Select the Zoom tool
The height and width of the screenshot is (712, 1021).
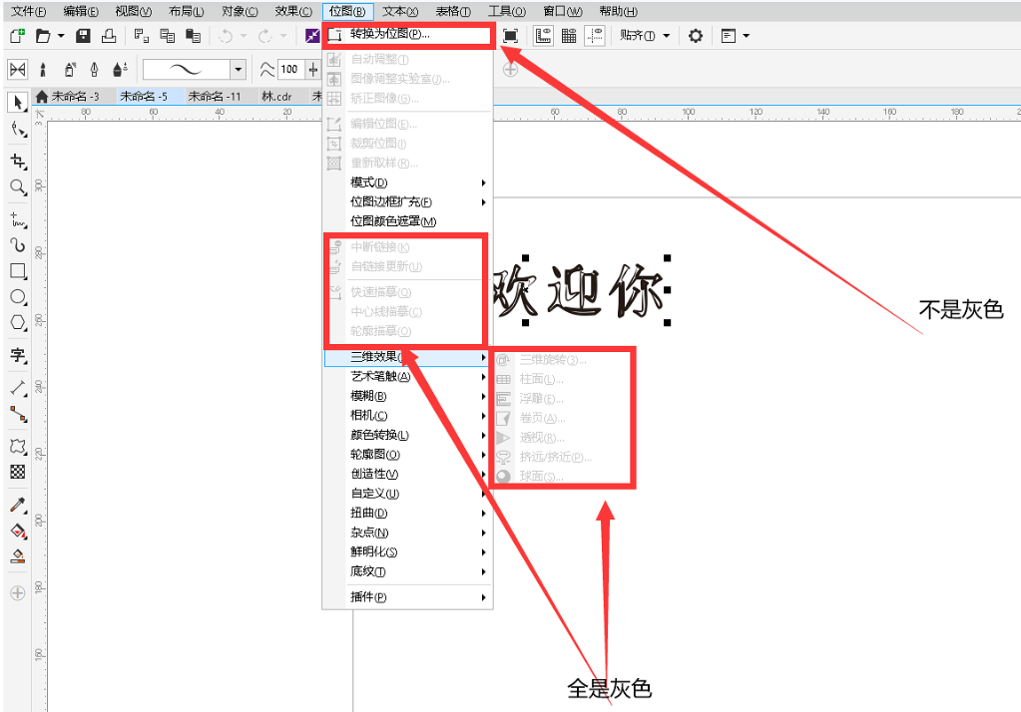(16, 187)
